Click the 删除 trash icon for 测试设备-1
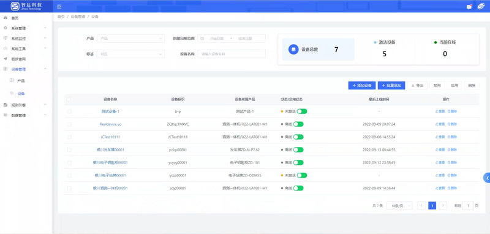Viewport: 490px width, 234px height. (x=449, y=111)
